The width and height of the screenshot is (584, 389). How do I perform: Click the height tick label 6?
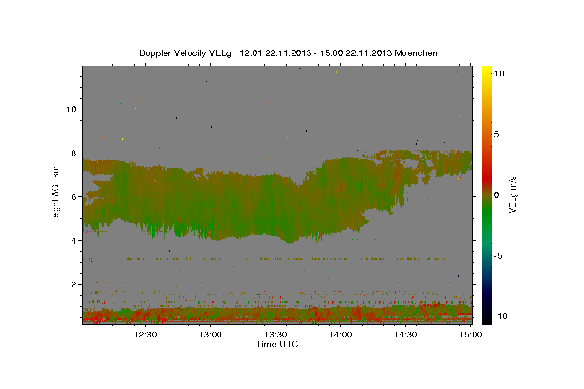[73, 197]
